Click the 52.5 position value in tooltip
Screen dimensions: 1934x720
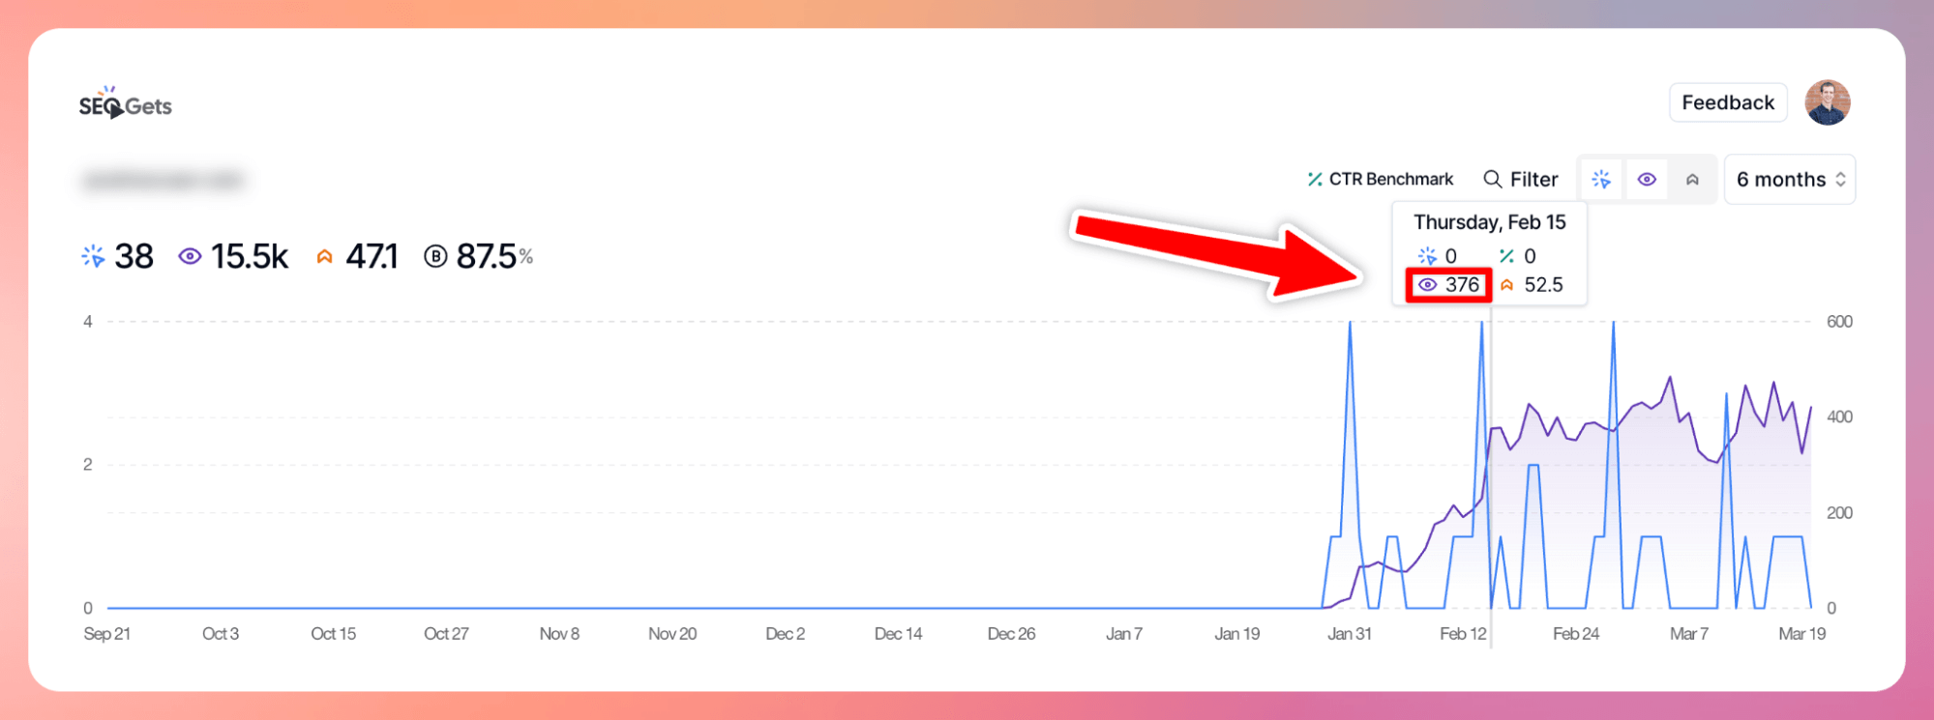(x=1542, y=285)
